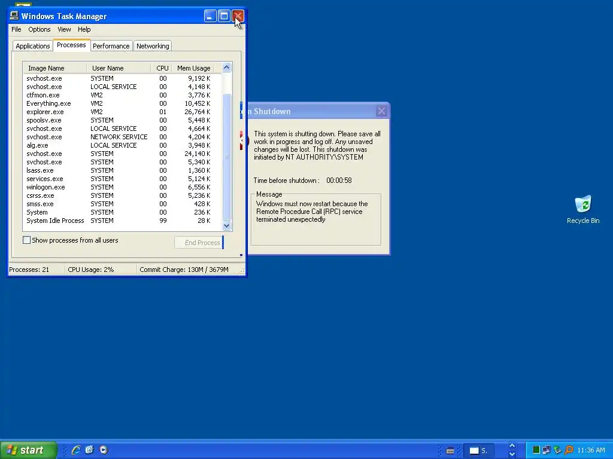Select the services.exe process row
613x459 pixels.
pos(122,179)
